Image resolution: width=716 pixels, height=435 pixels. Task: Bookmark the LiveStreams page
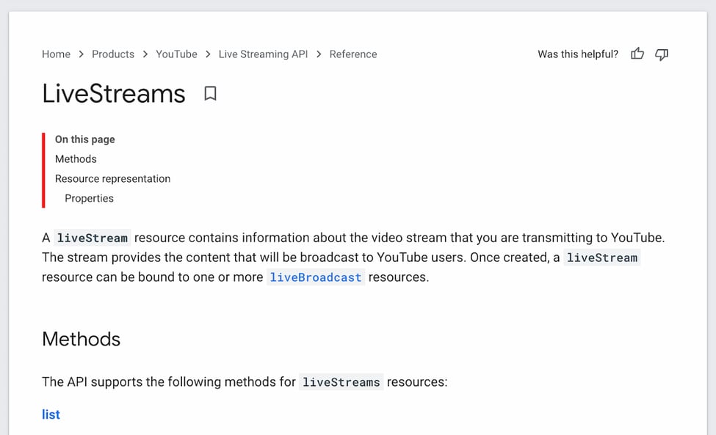pyautogui.click(x=210, y=94)
